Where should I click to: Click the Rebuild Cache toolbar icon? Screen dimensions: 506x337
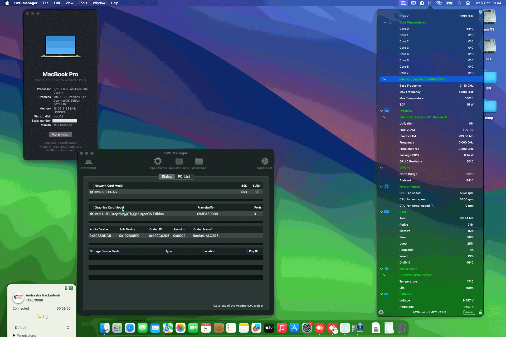(179, 161)
